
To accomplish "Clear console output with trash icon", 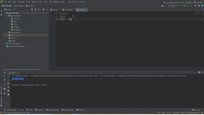I will click(x=8, y=94).
